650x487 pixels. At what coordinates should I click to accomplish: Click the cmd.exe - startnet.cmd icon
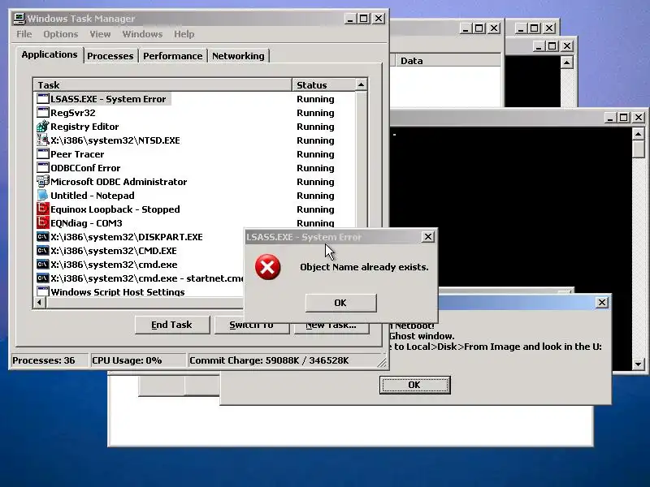point(43,278)
